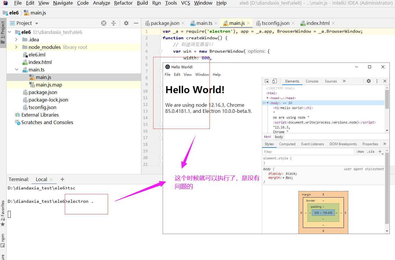This screenshot has width=395, height=260.
Task: Expand the margin shorthand in Styles
Action: click(283, 178)
